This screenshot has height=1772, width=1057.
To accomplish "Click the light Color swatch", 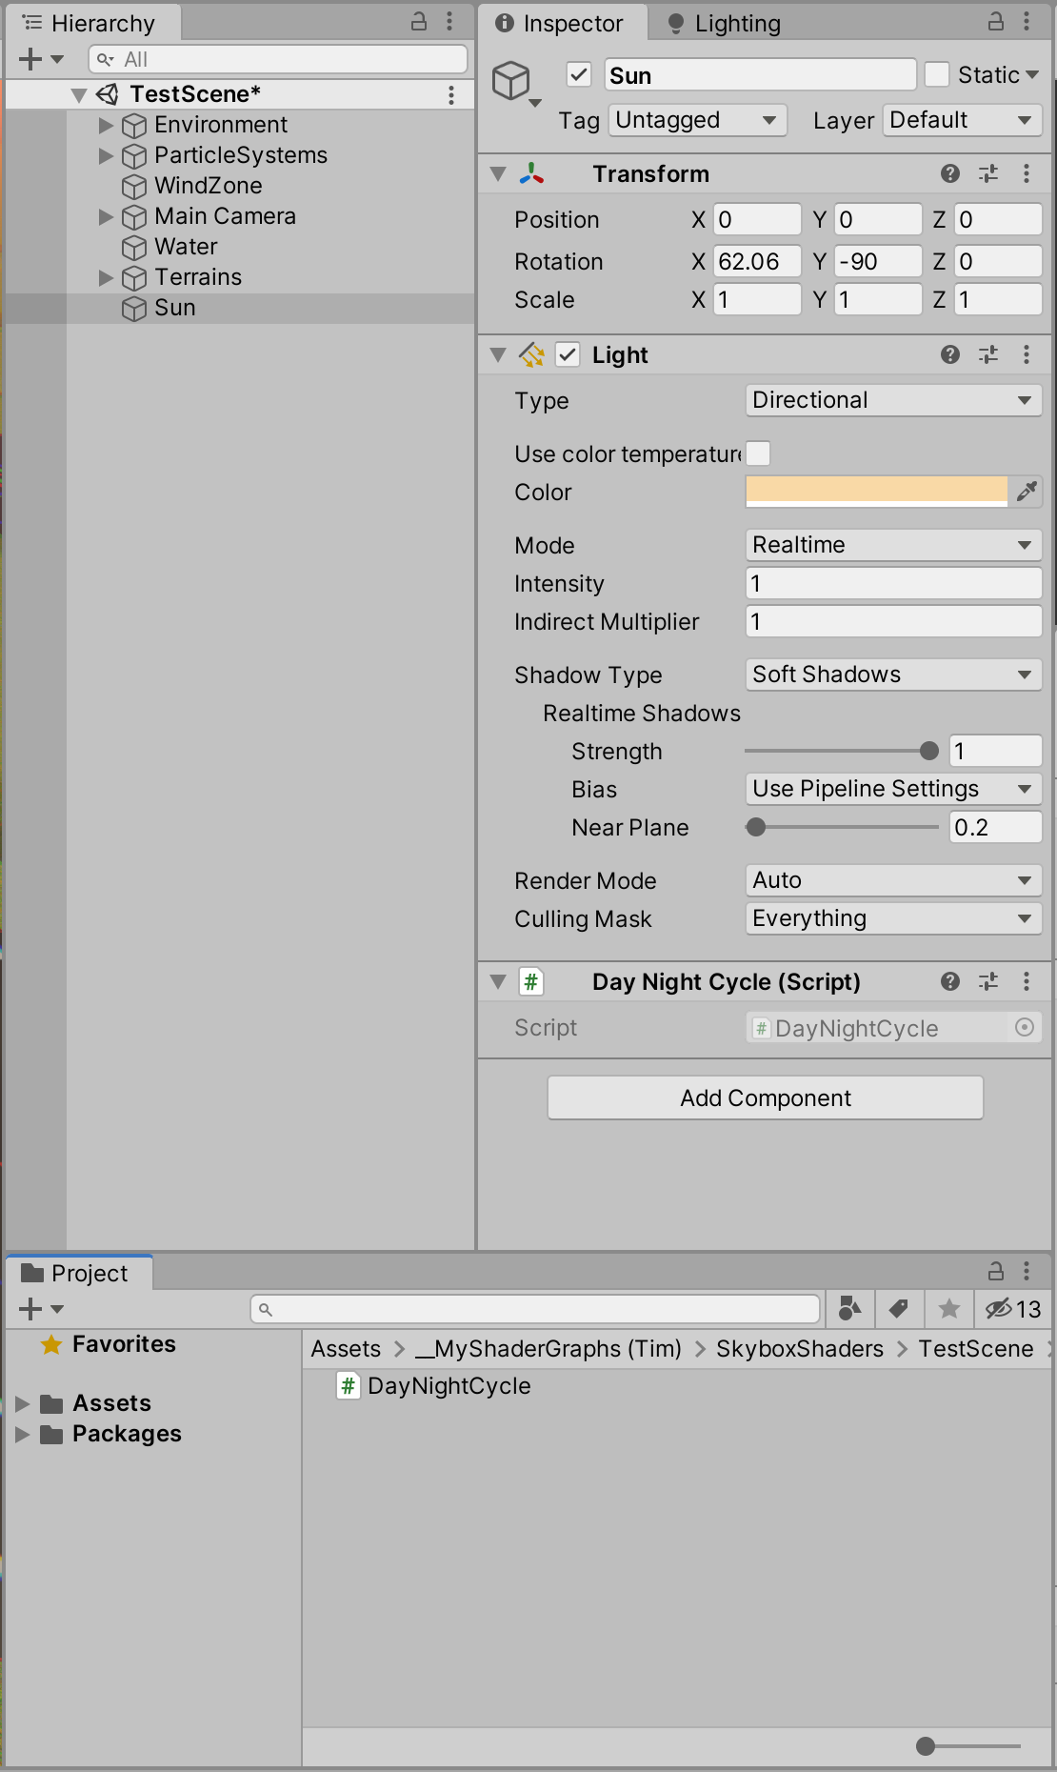I will coord(875,492).
